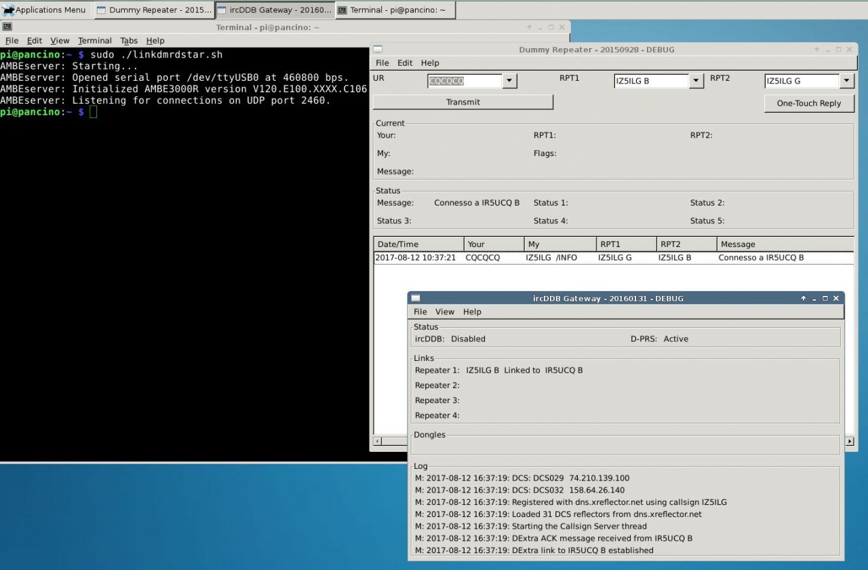Click 'Registered with dns.xreflector.net' log line

click(x=571, y=502)
